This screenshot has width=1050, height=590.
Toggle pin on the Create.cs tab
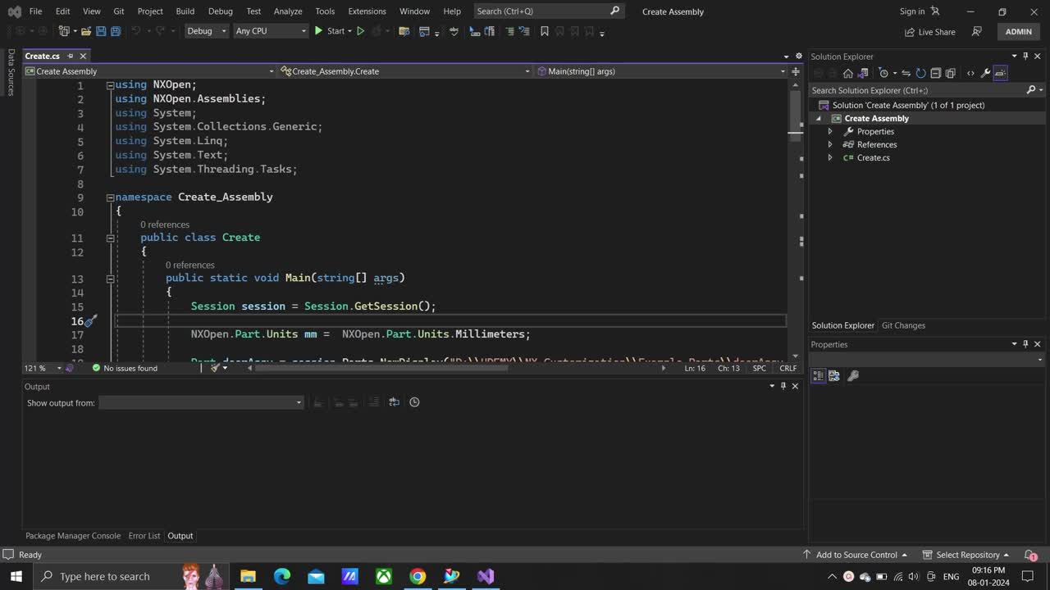tap(71, 56)
